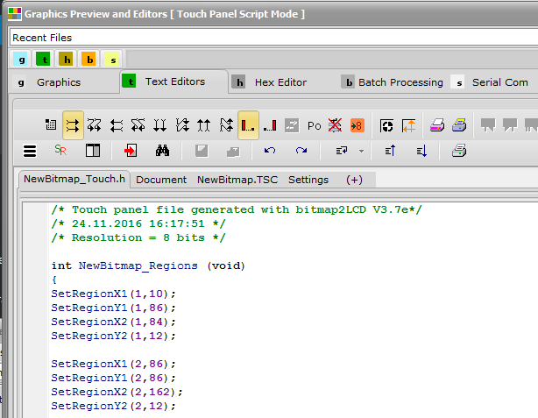Viewport: 538px width, 418px height.
Task: Toggle left-to-right horizontal scan direction
Action: coord(73,125)
